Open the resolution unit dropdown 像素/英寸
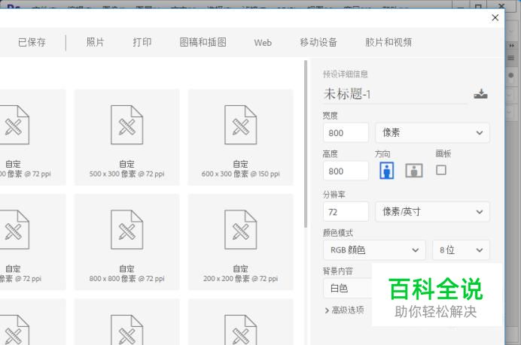 432,212
